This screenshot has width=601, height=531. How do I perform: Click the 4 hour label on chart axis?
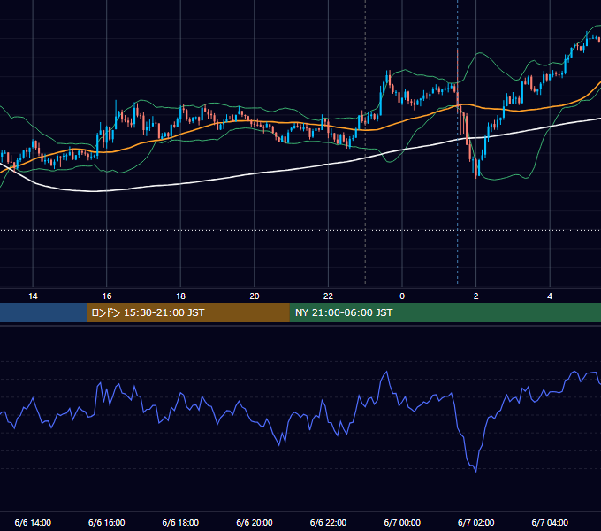tap(550, 296)
